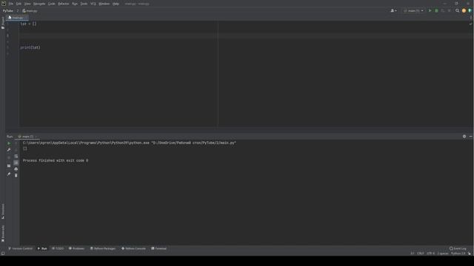The height and width of the screenshot is (266, 474).
Task: Open the Terminal tool tab
Action: tap(159, 248)
